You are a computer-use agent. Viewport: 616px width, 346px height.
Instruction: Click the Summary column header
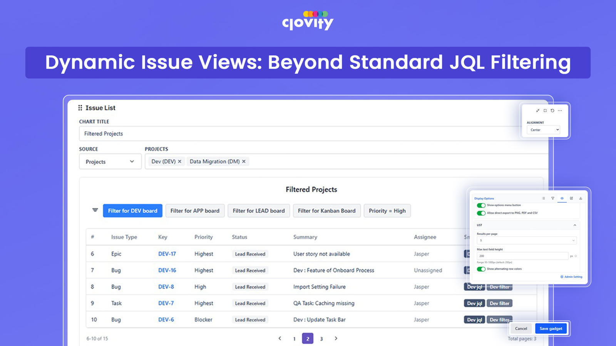(x=305, y=237)
